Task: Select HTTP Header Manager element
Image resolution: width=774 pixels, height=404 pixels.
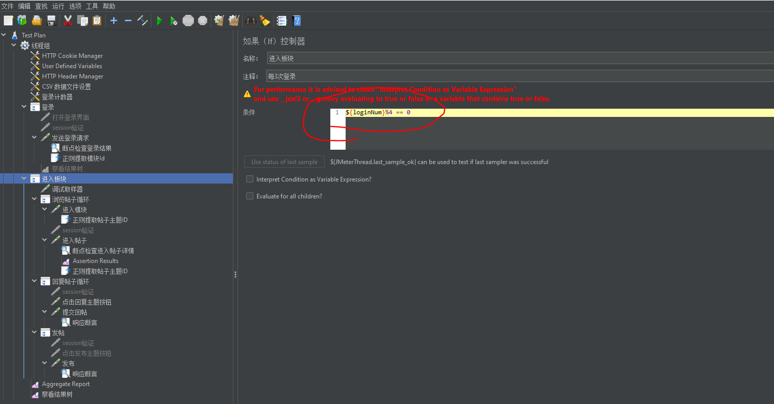Action: [x=72, y=76]
